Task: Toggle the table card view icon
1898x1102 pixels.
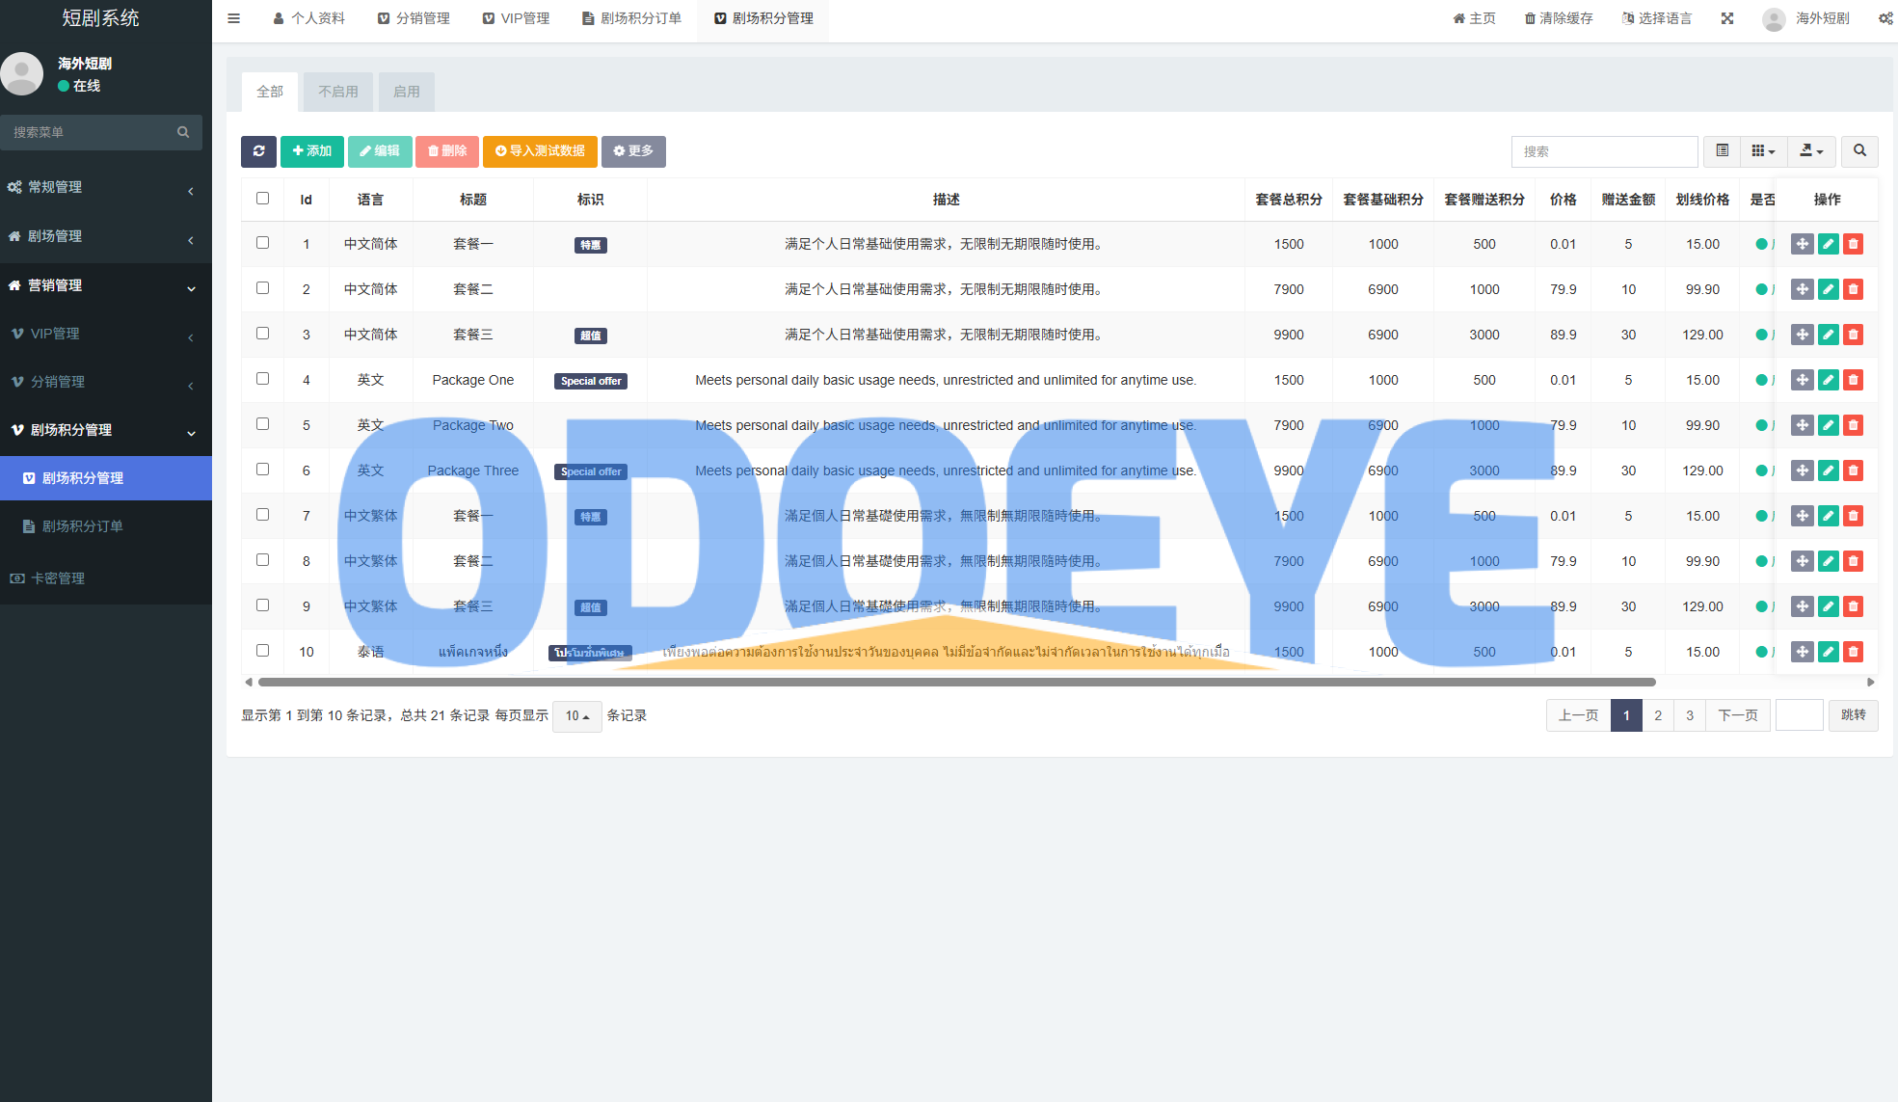Action: pos(1722,151)
